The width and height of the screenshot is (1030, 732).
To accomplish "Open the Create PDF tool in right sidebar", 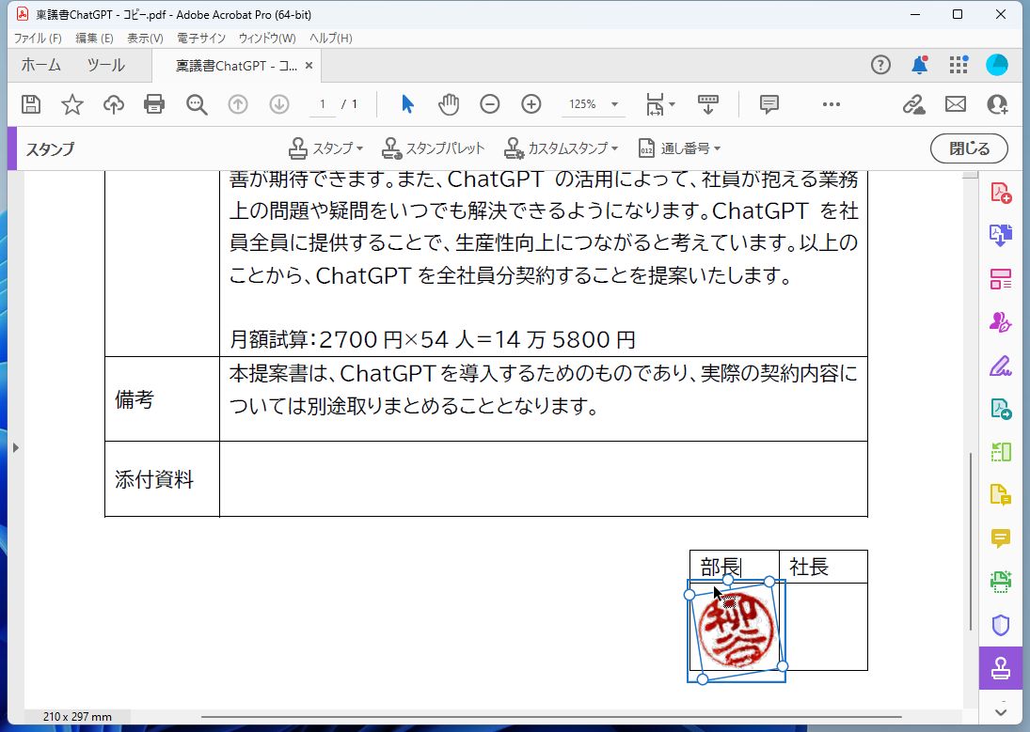I will tap(1000, 193).
